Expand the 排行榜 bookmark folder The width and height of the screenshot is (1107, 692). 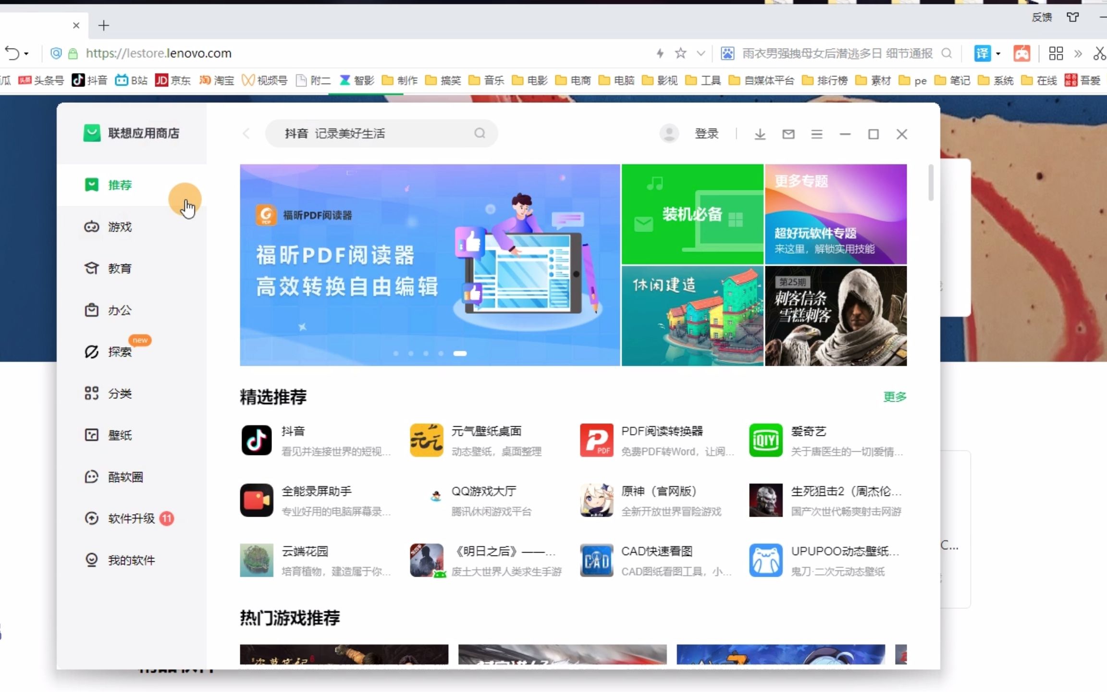click(x=824, y=80)
